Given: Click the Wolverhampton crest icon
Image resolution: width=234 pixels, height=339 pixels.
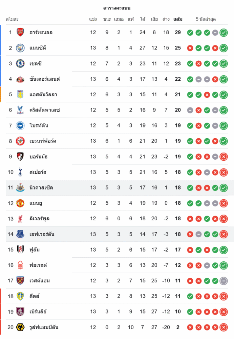Looking at the screenshot, I should [20, 327].
